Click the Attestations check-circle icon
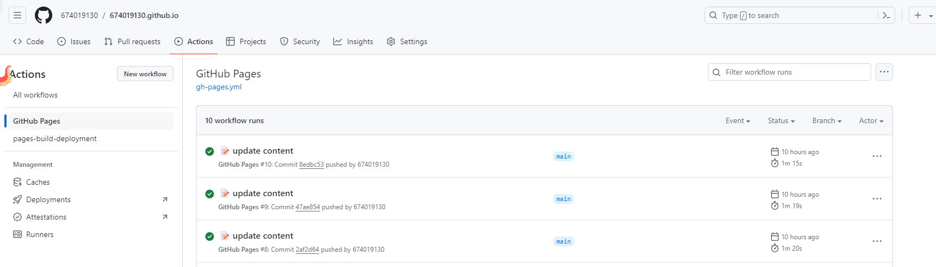 [17, 217]
